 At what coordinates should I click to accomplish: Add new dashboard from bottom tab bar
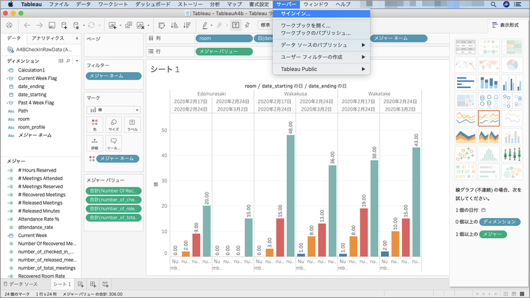pyautogui.click(x=93, y=284)
